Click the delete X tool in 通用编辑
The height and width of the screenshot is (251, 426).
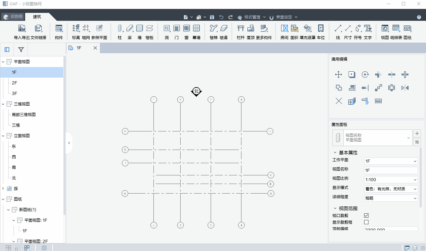[x=339, y=101]
